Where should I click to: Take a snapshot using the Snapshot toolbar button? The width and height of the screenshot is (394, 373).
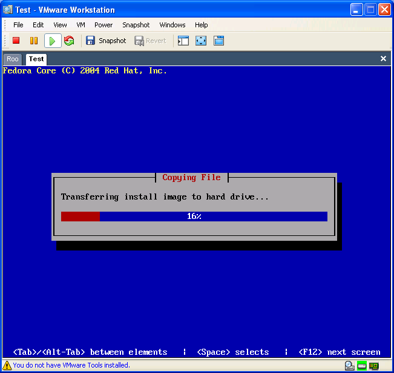pos(106,41)
